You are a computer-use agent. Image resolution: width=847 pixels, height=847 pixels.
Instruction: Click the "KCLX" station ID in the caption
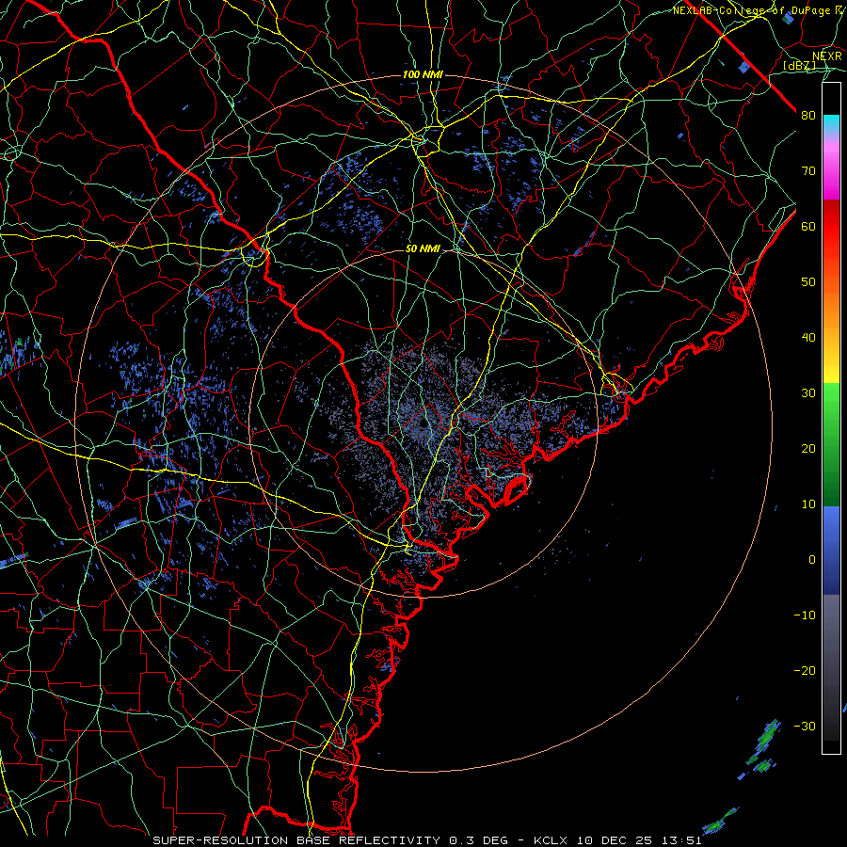tap(550, 840)
